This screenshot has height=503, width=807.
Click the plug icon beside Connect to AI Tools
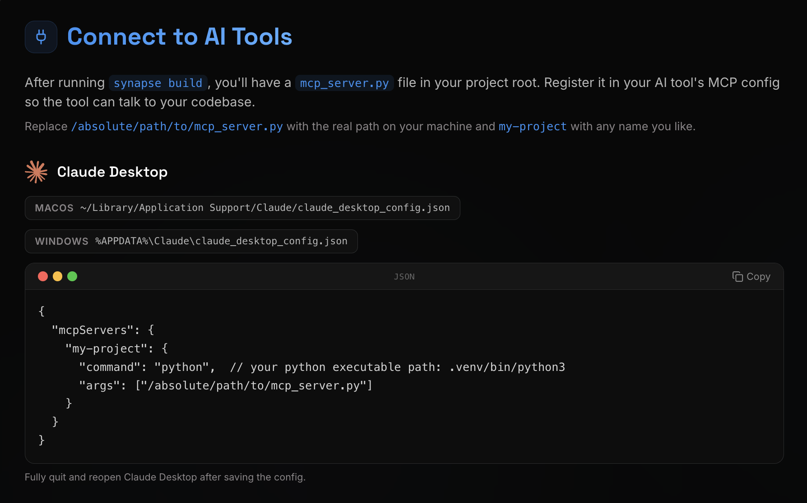41,37
